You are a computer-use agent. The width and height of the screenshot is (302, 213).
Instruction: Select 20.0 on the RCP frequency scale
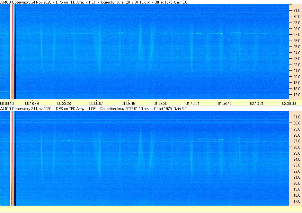click(297, 77)
